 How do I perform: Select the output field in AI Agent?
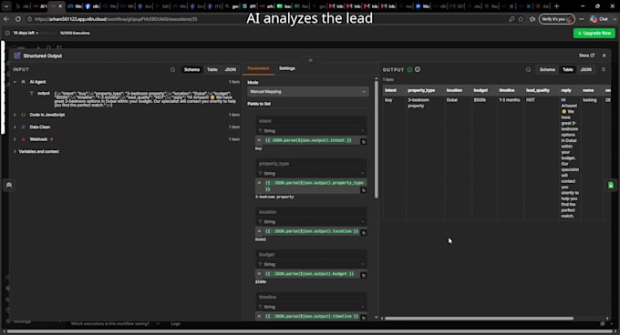(x=44, y=94)
